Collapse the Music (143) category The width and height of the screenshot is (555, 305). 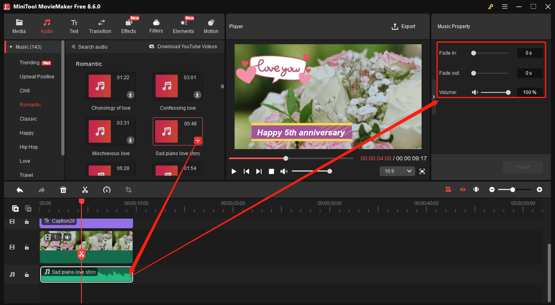(11, 47)
